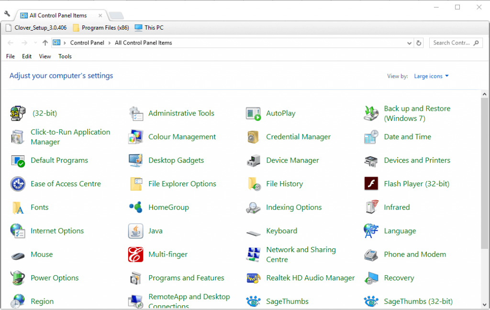Open the Tools menu
490x310 pixels.
pyautogui.click(x=65, y=56)
